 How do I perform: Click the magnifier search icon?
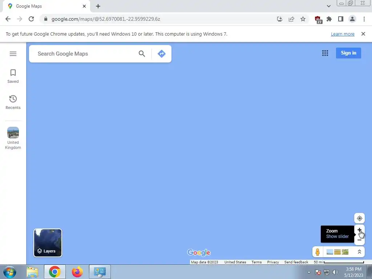point(142,54)
